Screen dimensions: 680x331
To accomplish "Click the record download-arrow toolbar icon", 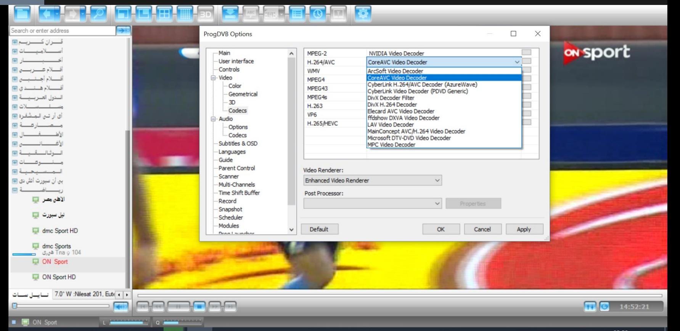I will [230, 14].
